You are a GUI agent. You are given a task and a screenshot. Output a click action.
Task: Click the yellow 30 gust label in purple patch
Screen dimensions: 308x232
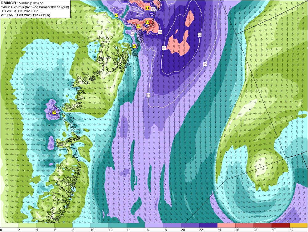pyautogui.click(x=55, y=112)
